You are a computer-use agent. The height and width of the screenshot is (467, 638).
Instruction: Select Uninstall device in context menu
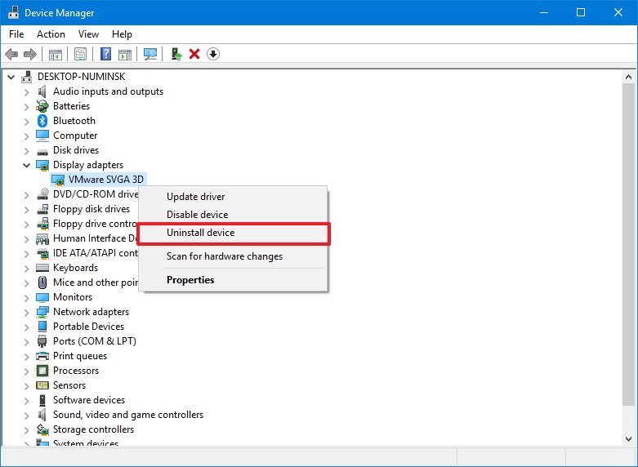coord(233,233)
